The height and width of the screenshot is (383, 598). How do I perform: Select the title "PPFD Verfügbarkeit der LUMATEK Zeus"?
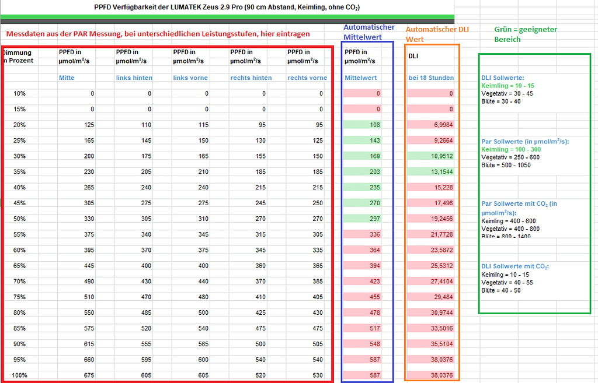[227, 7]
